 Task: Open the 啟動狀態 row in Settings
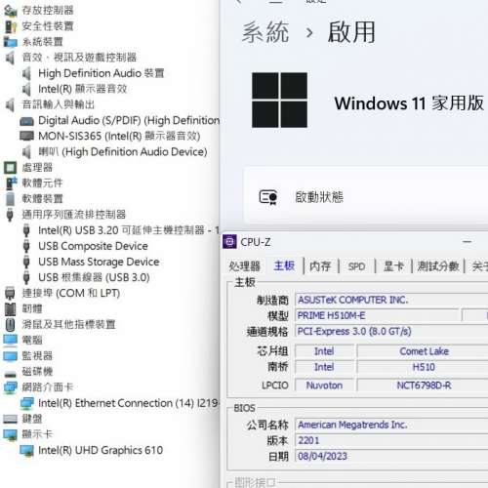click(366, 195)
